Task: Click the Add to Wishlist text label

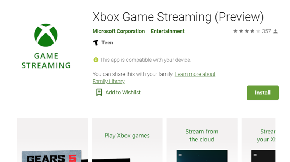Action: point(123,93)
